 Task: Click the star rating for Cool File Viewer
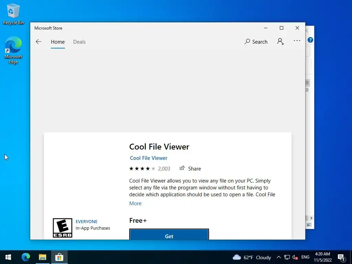142,168
